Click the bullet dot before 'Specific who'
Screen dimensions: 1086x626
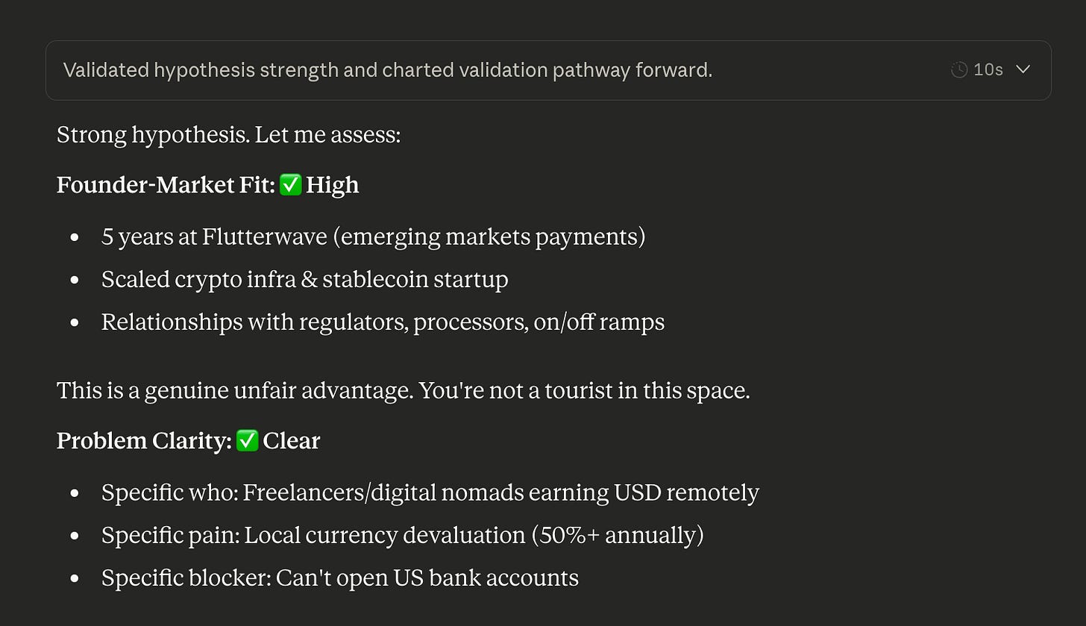click(74, 494)
